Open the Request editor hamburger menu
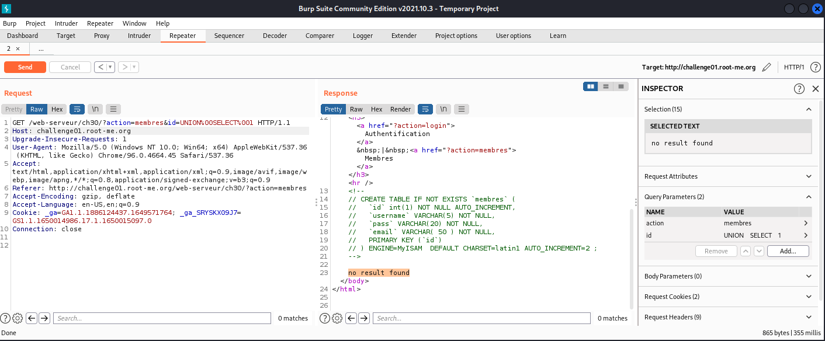 (113, 109)
